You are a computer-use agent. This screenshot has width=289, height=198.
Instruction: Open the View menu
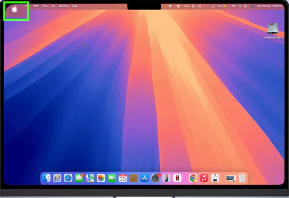point(45,6)
